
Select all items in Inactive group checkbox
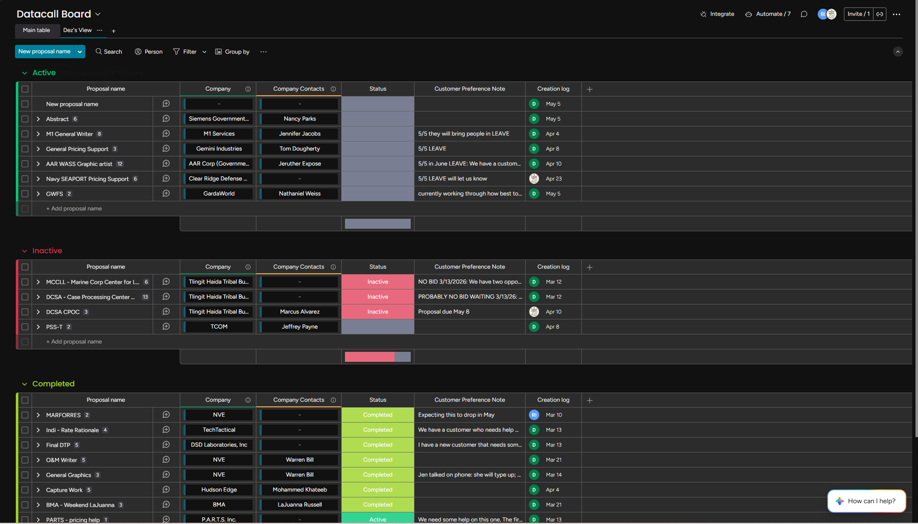coord(25,267)
